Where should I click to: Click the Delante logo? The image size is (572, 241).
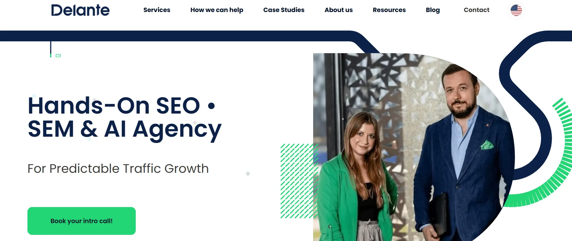[x=80, y=10]
